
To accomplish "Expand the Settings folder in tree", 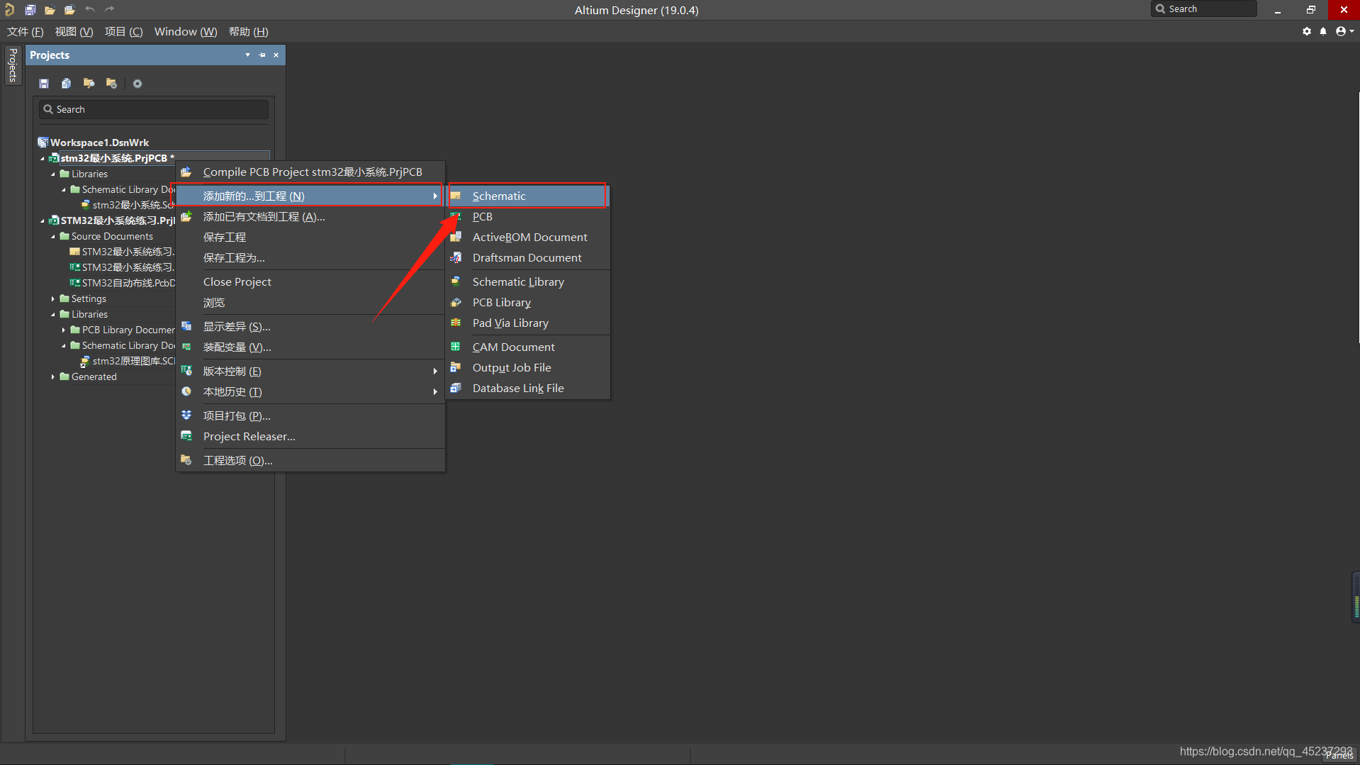I will (53, 299).
